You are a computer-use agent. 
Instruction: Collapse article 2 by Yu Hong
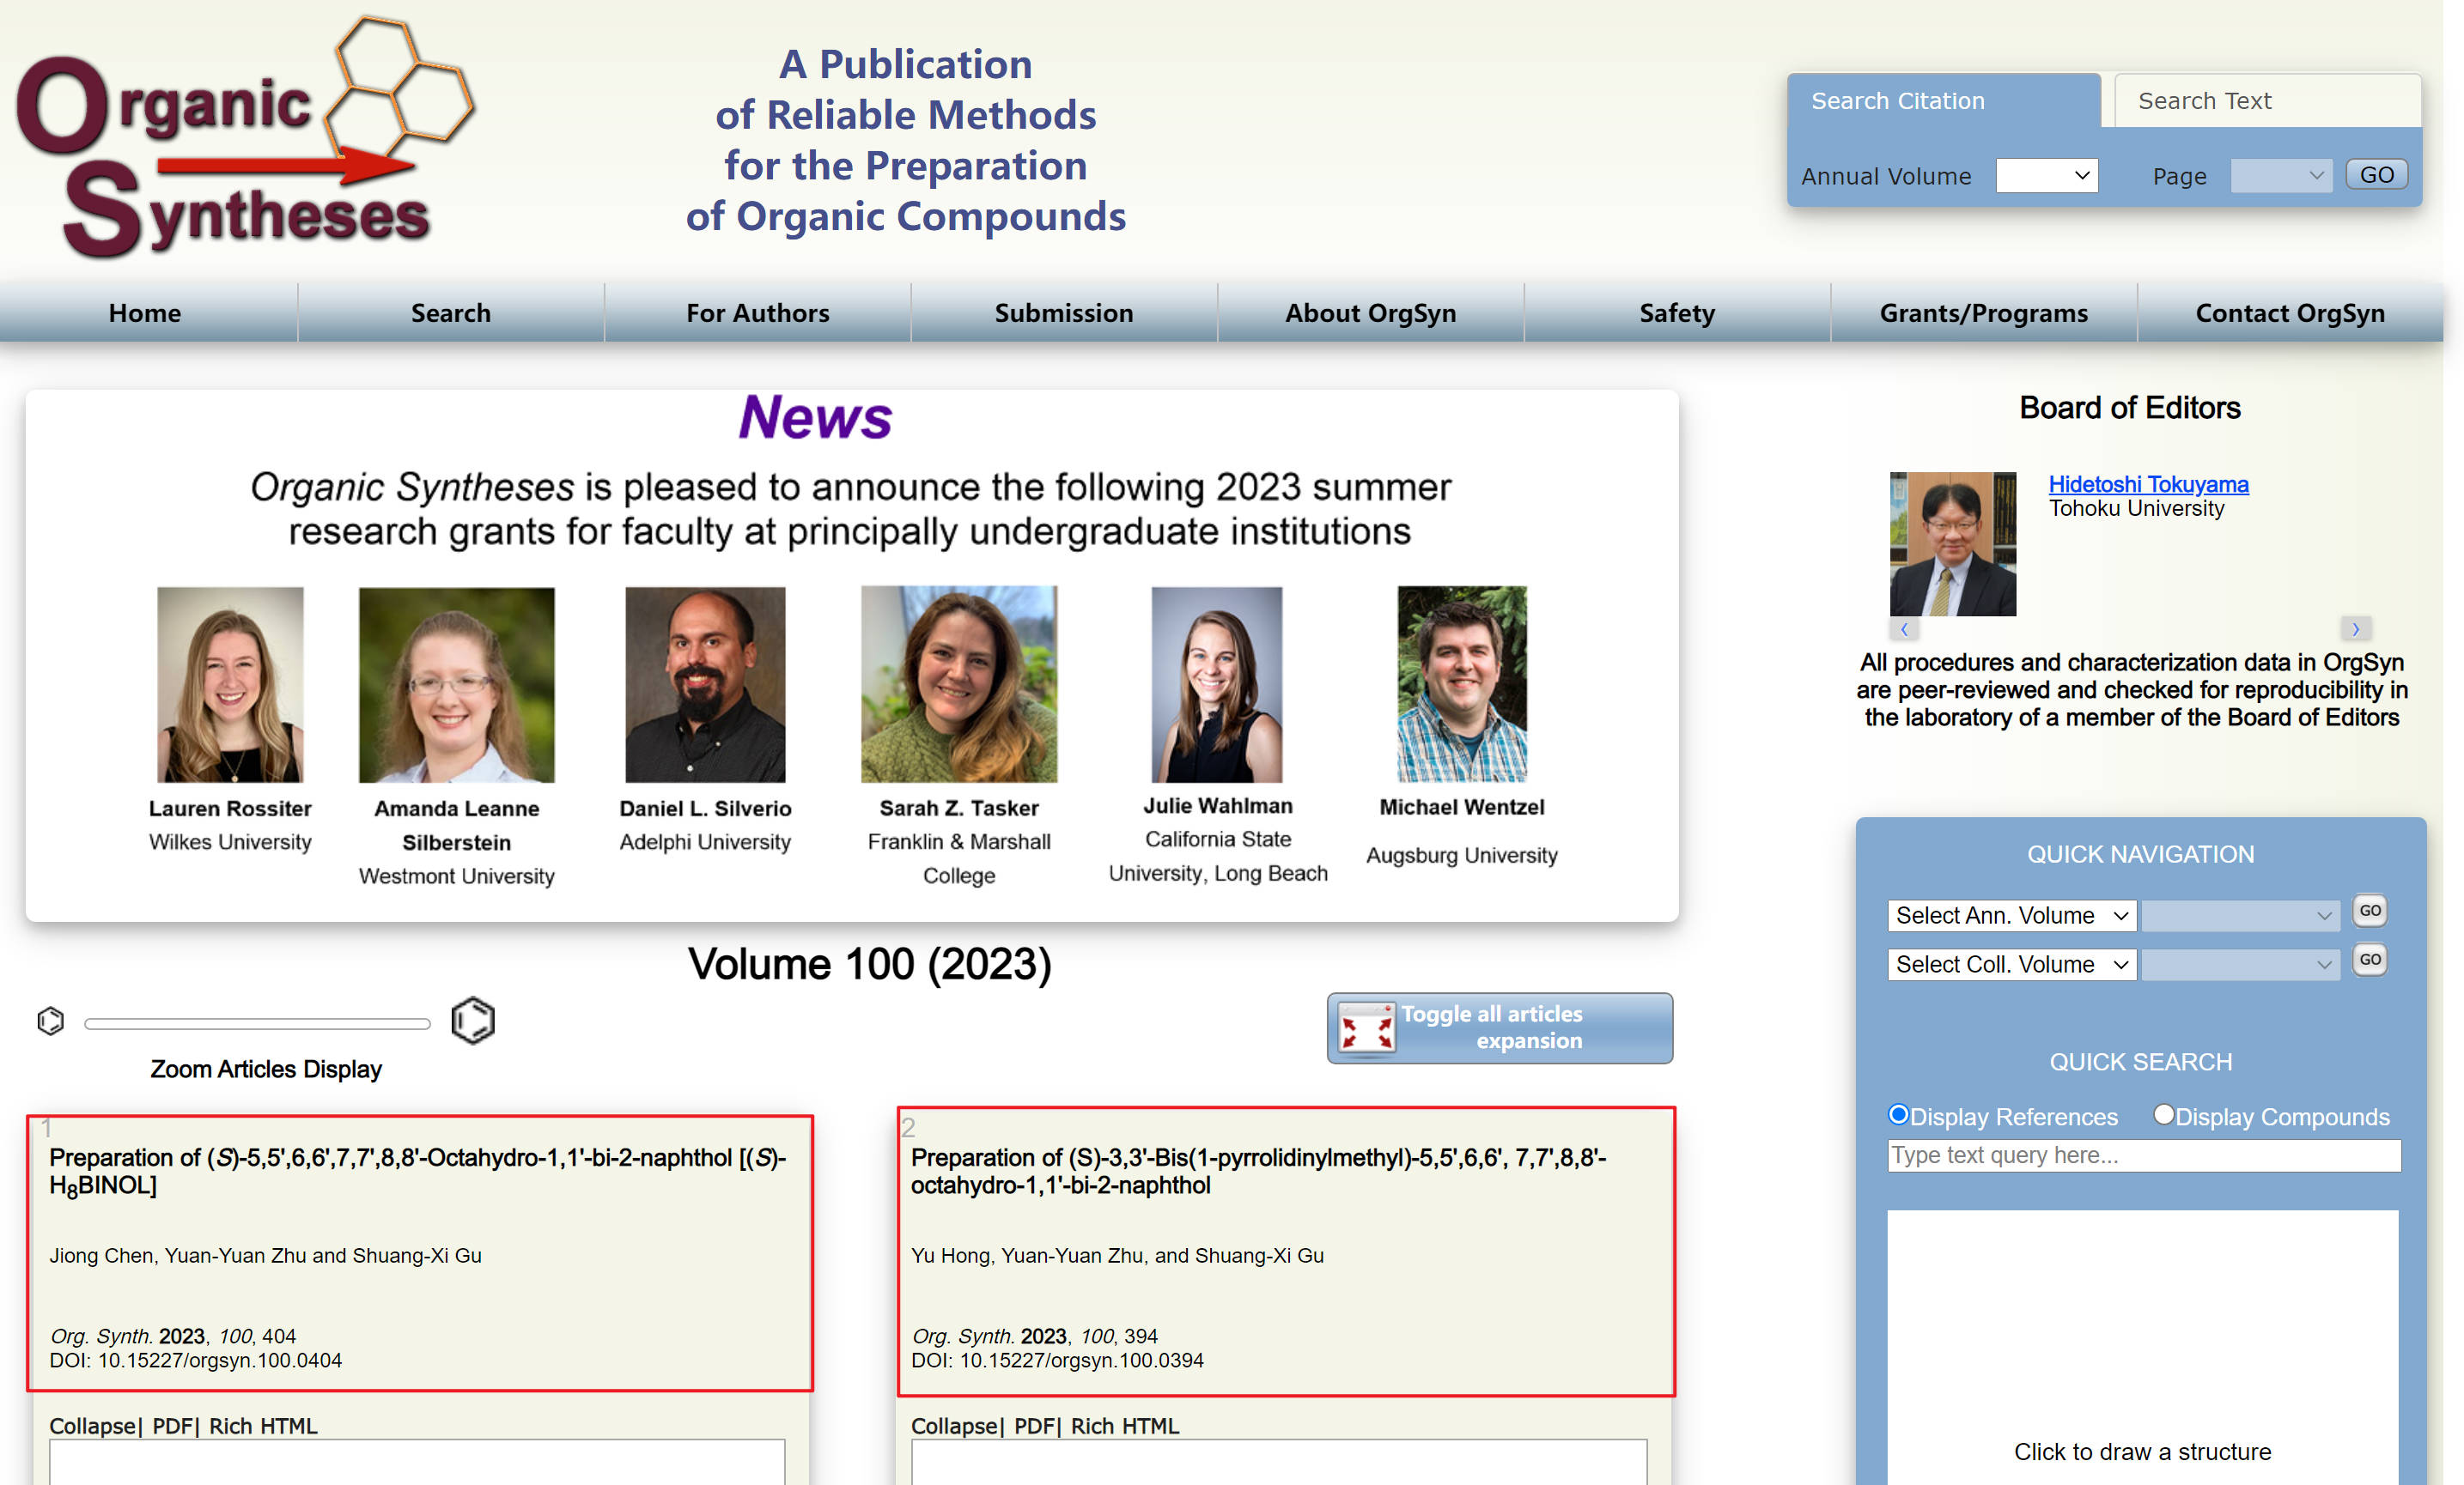(956, 1425)
